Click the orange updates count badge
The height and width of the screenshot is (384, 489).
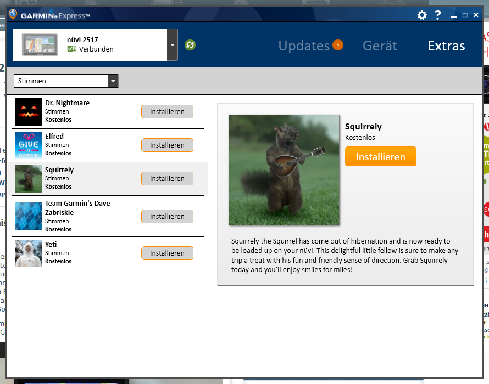[338, 46]
